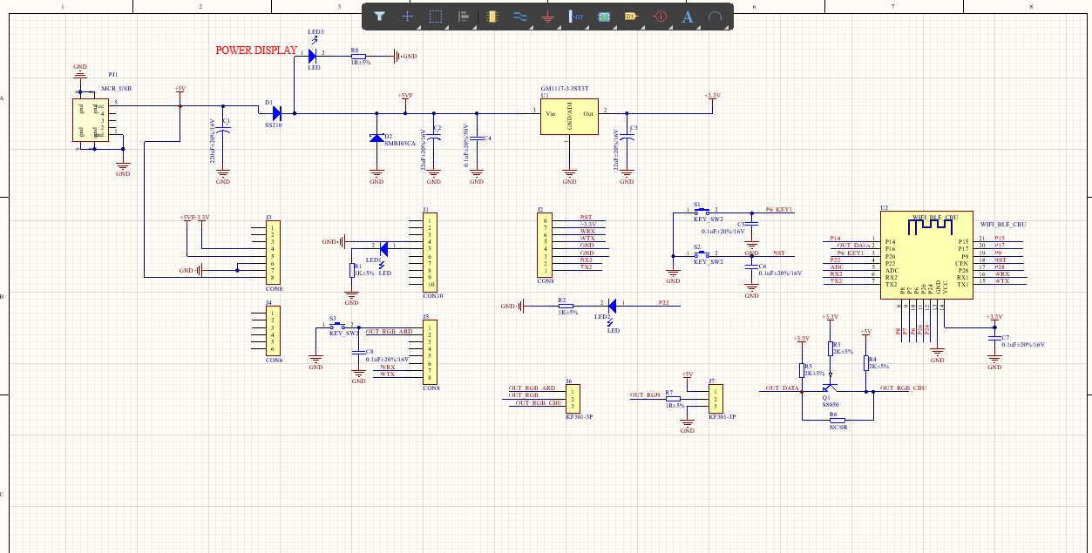Choose the dashed rectangle selection tool

click(x=436, y=16)
